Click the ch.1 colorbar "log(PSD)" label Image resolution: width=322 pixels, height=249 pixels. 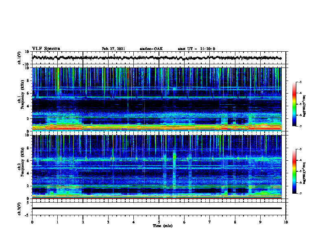point(305,106)
